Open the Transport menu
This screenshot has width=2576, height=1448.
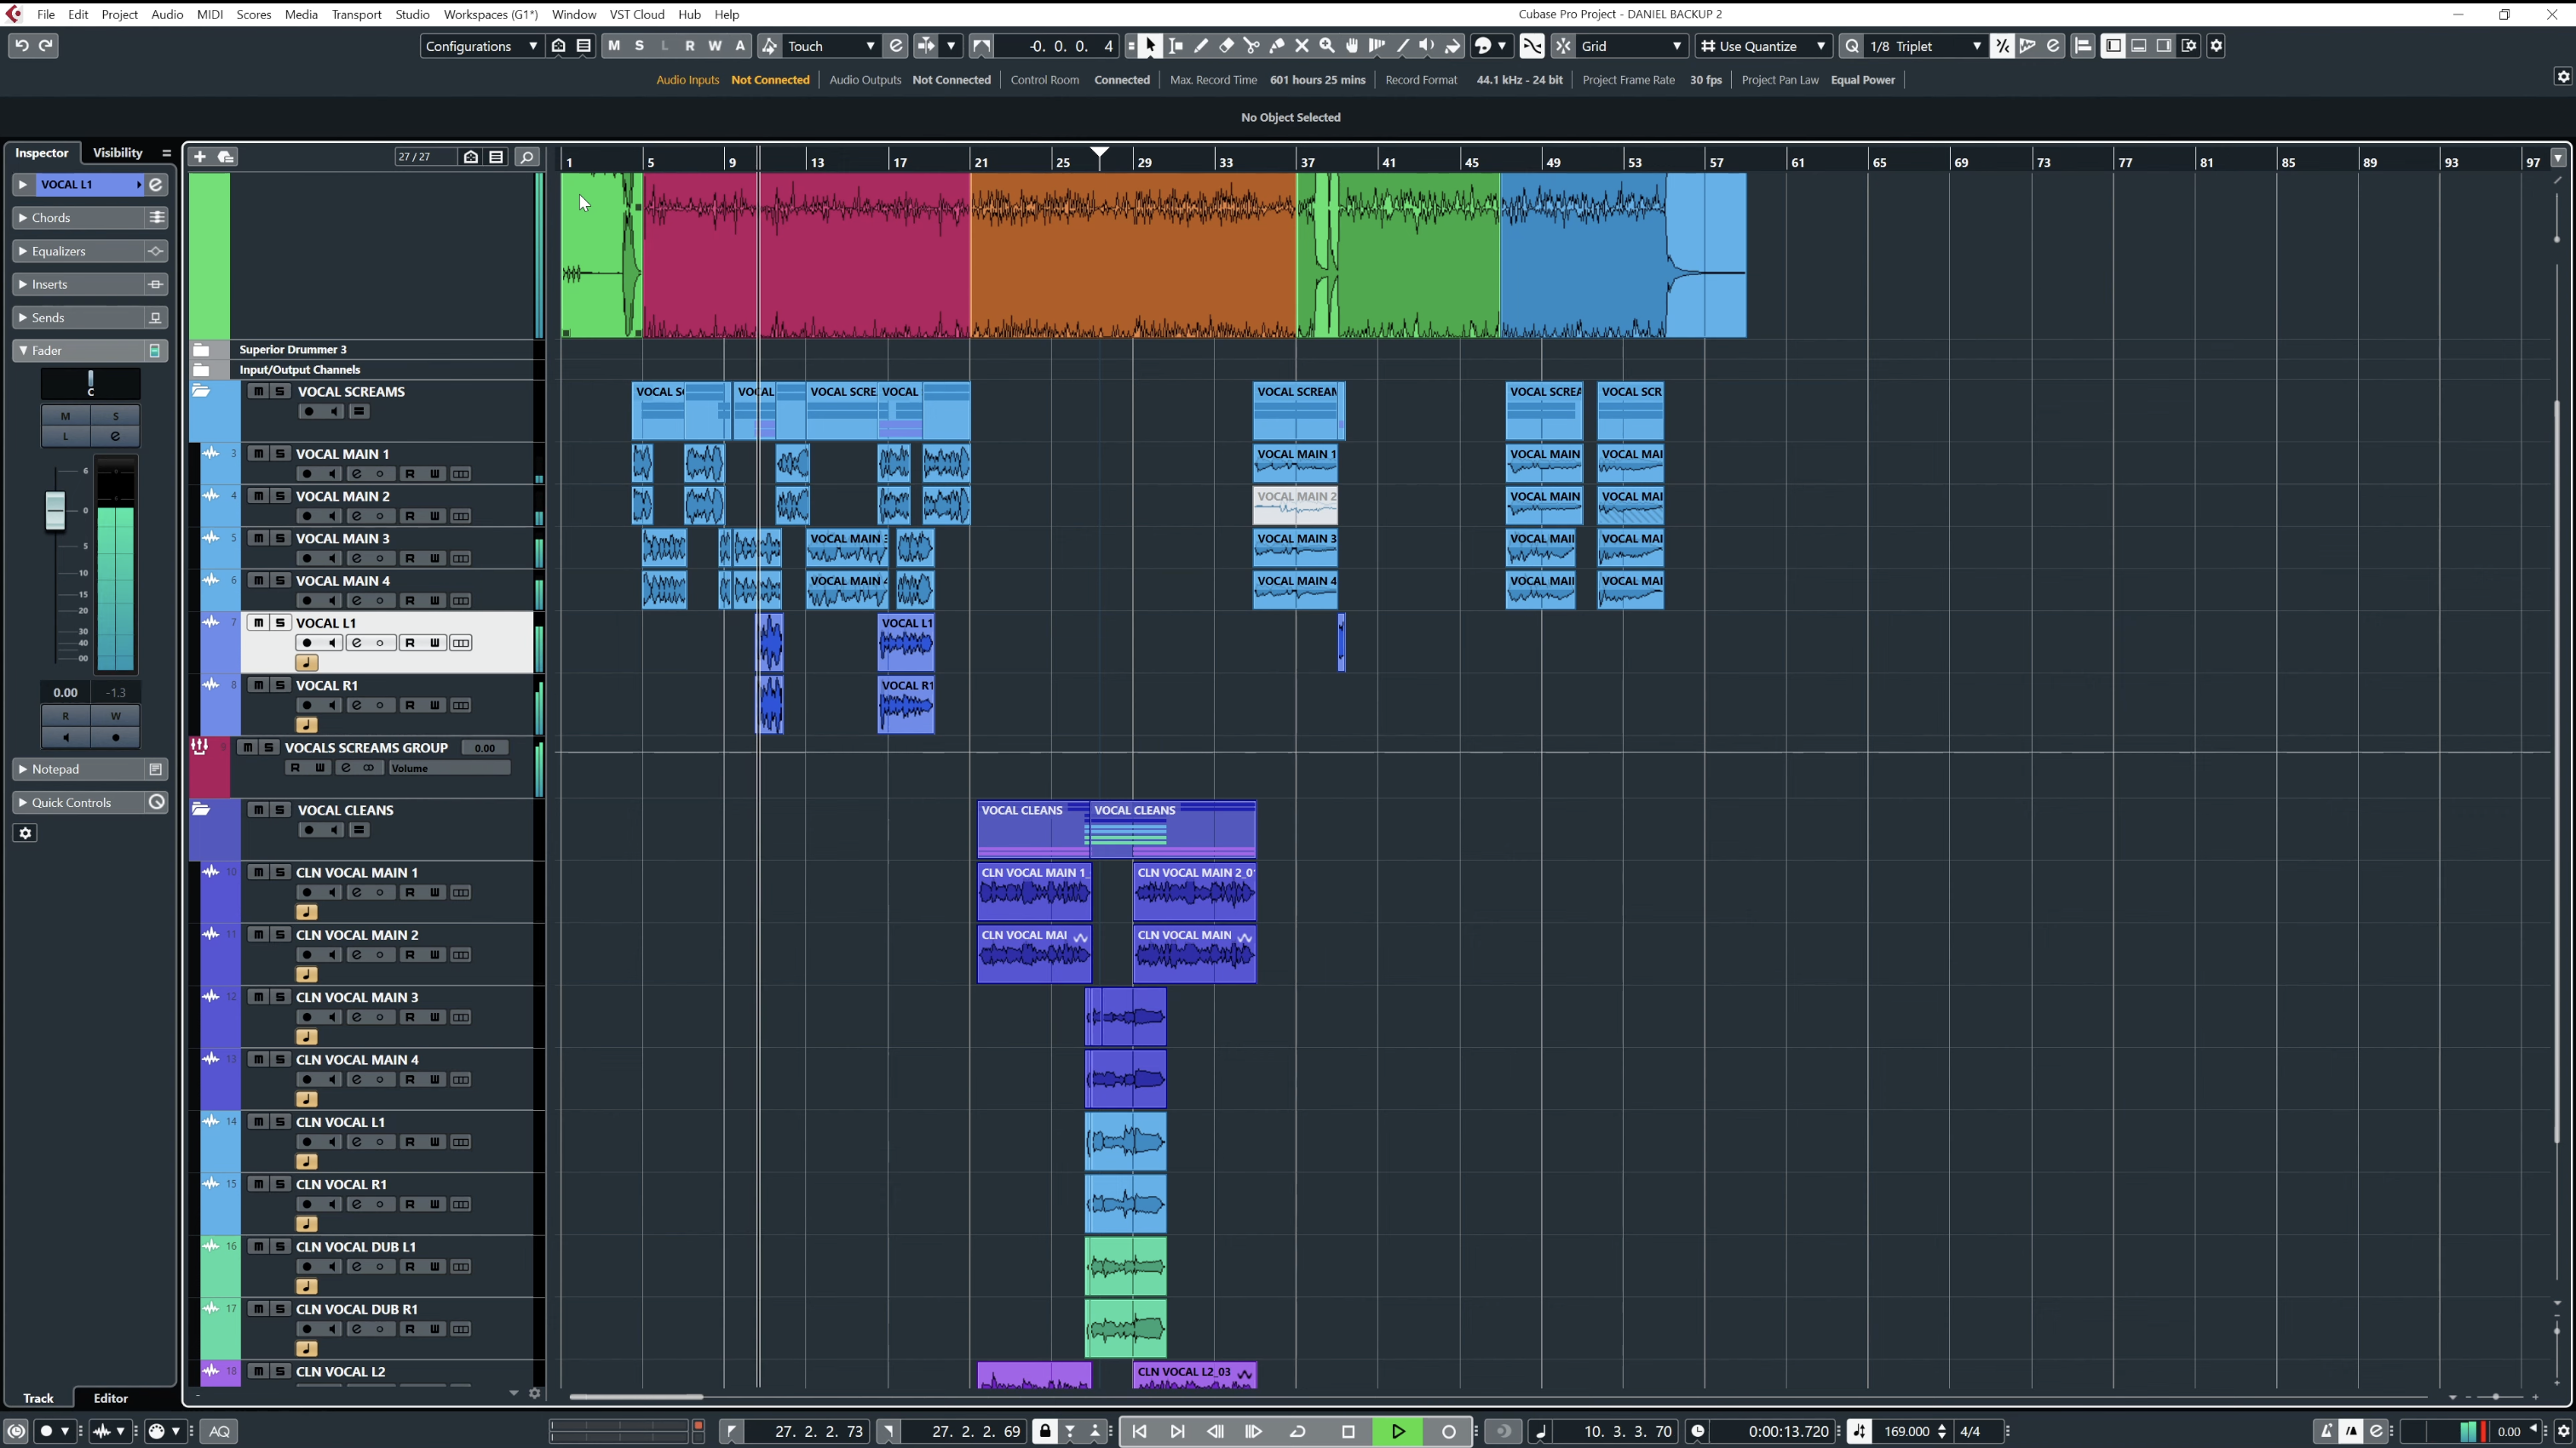[x=356, y=14]
